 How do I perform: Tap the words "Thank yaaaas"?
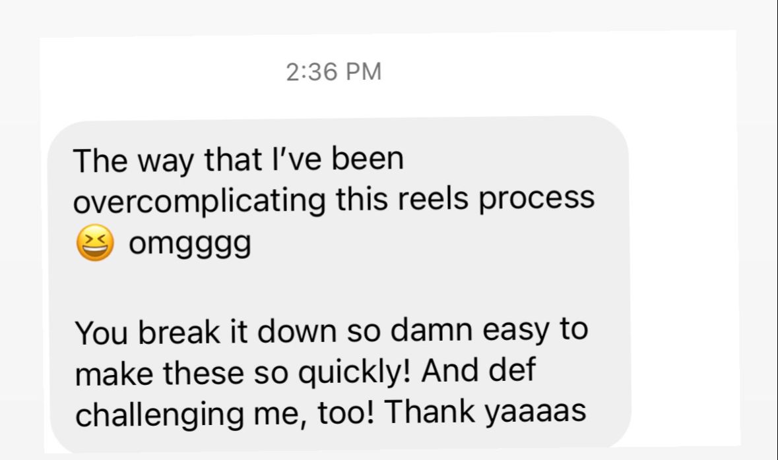tap(485, 413)
